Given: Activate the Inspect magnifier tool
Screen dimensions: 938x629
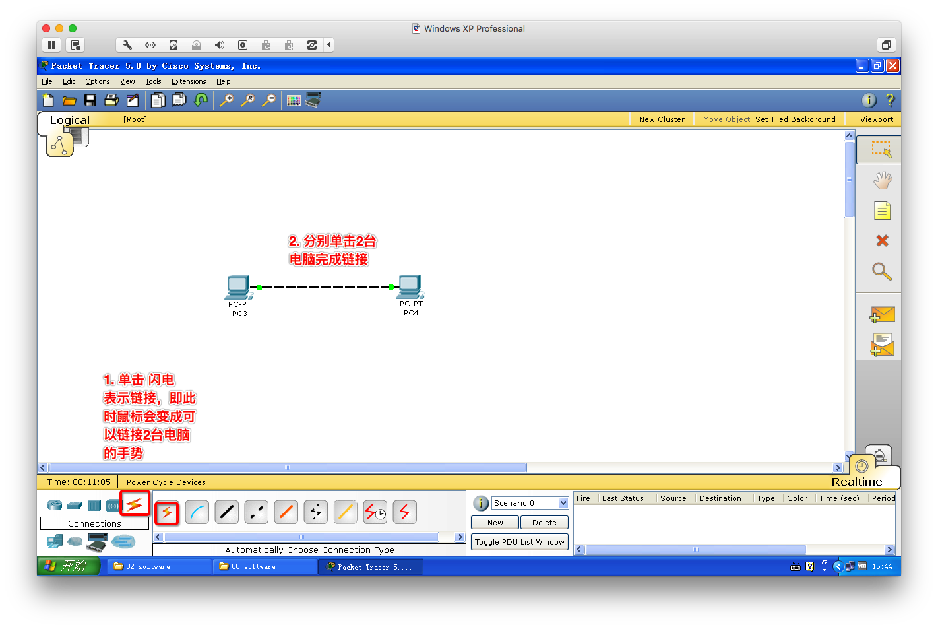Looking at the screenshot, I should tap(882, 271).
